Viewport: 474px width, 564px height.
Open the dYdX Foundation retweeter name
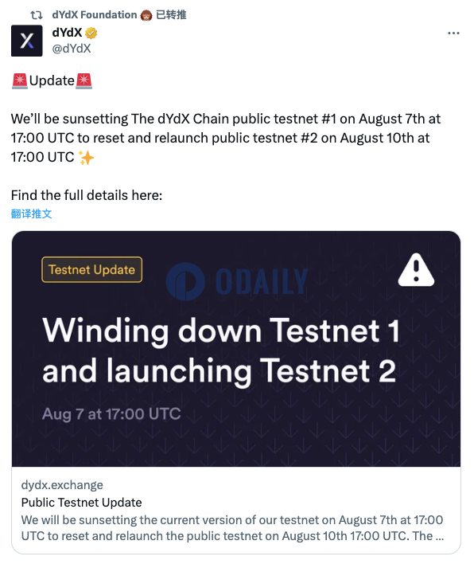tap(95, 15)
